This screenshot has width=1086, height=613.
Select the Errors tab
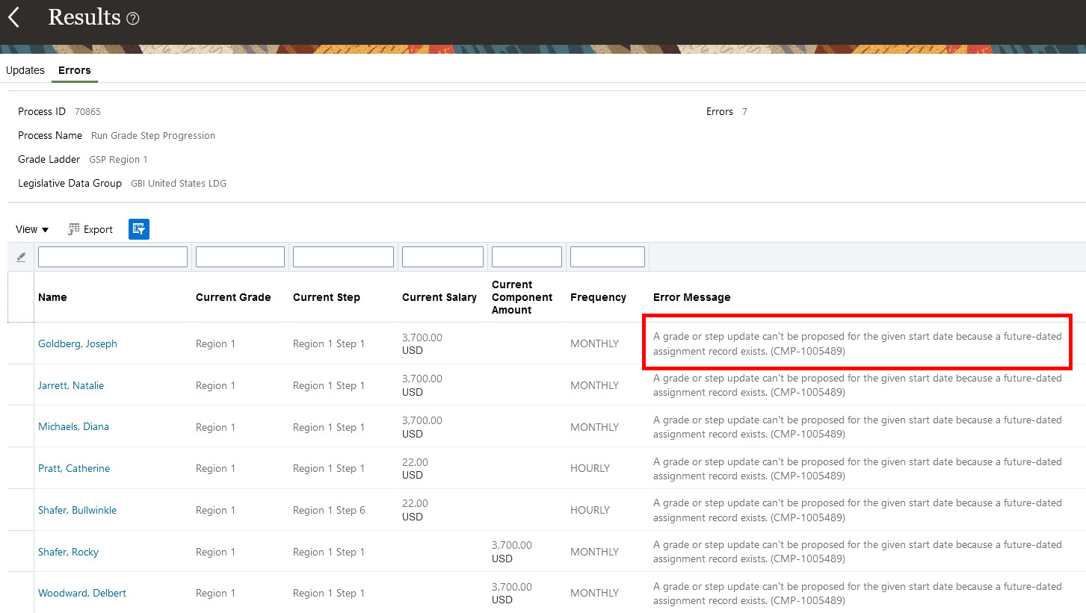tap(75, 70)
